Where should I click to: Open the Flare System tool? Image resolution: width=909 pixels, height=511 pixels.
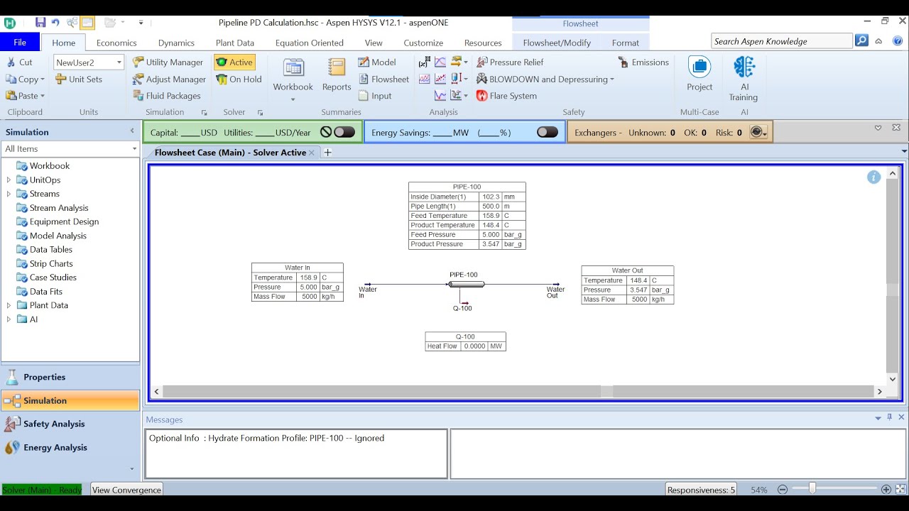pos(506,96)
